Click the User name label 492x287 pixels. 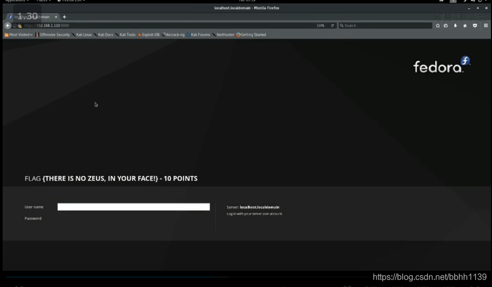click(x=34, y=207)
